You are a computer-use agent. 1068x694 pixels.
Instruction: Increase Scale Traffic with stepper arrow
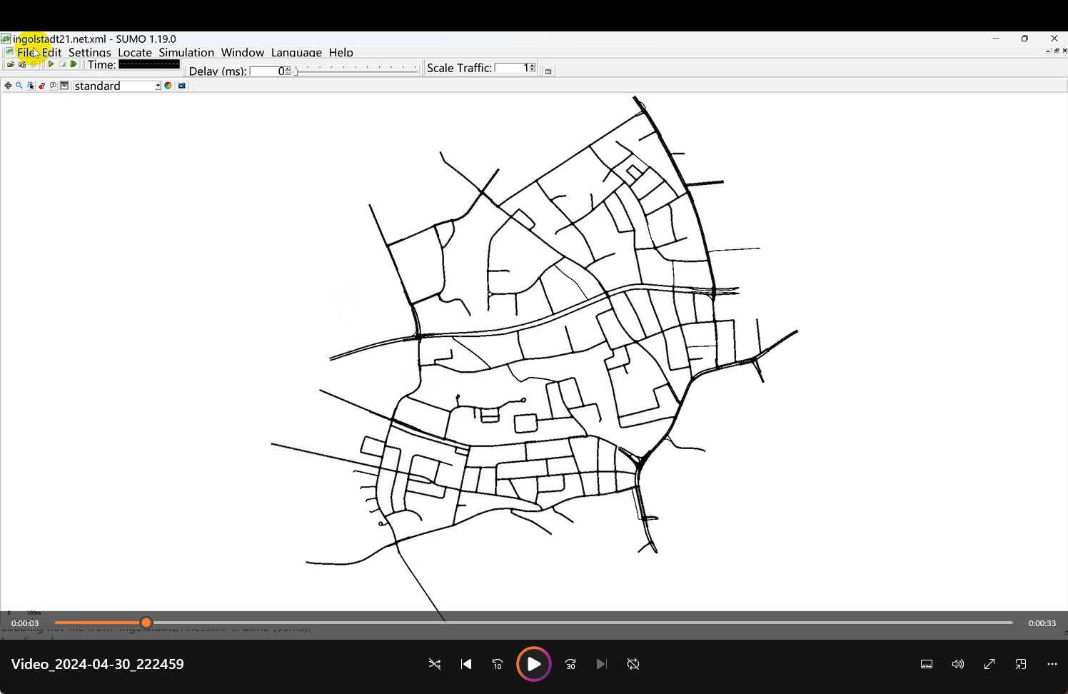tap(533, 66)
